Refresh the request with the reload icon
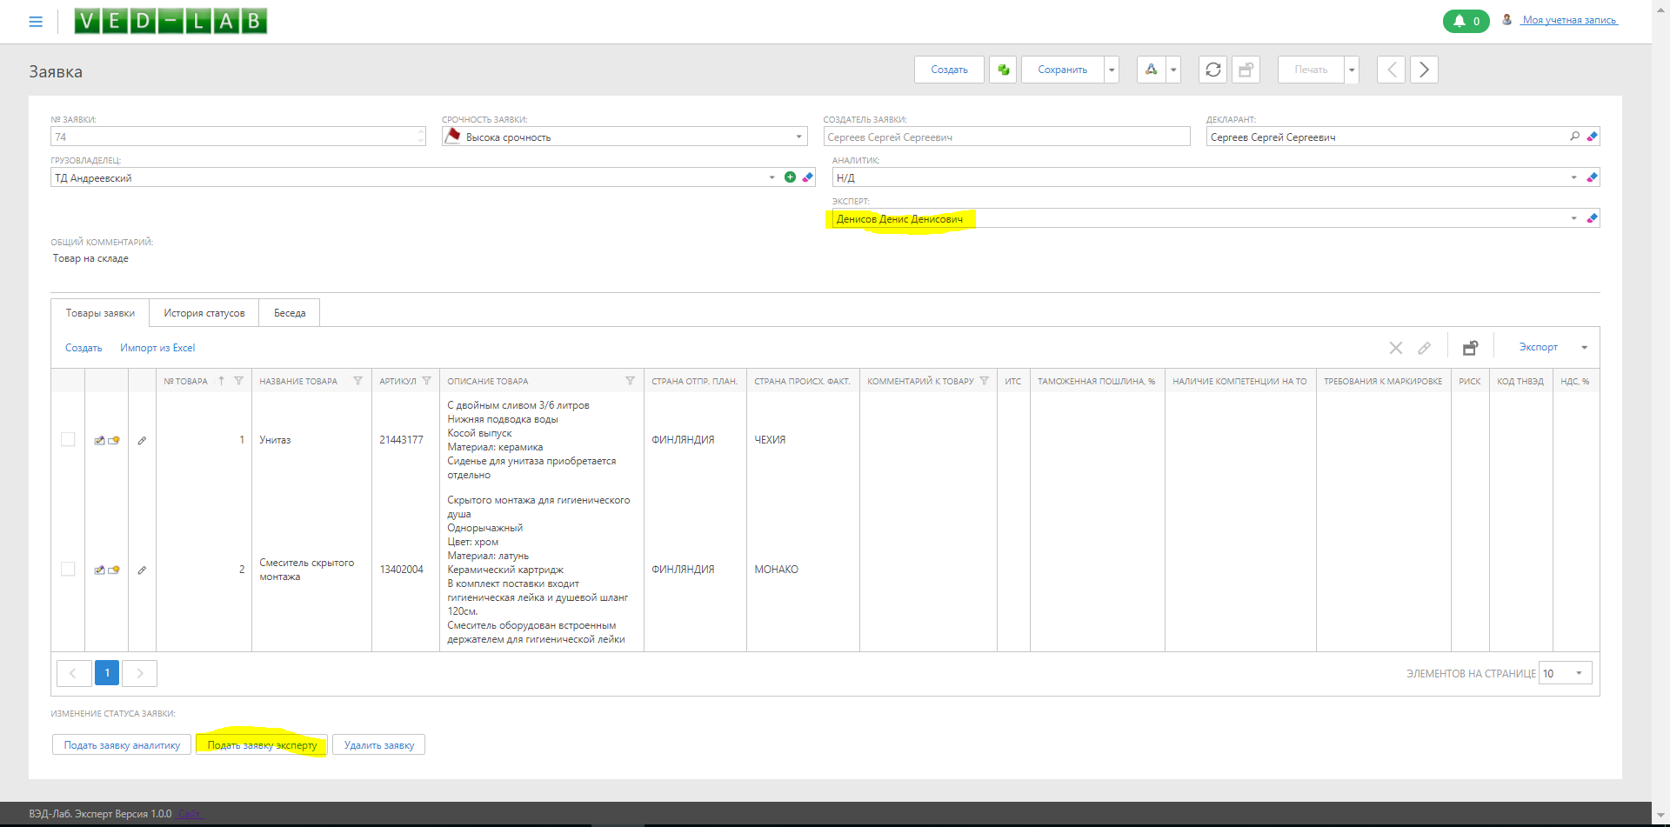 [x=1213, y=70]
